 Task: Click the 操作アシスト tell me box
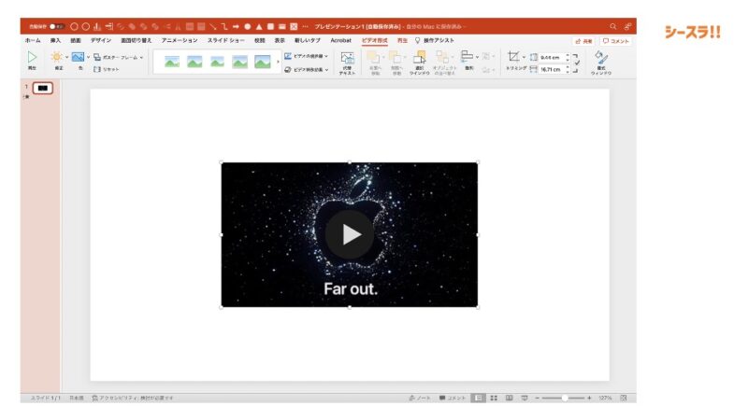click(435, 40)
